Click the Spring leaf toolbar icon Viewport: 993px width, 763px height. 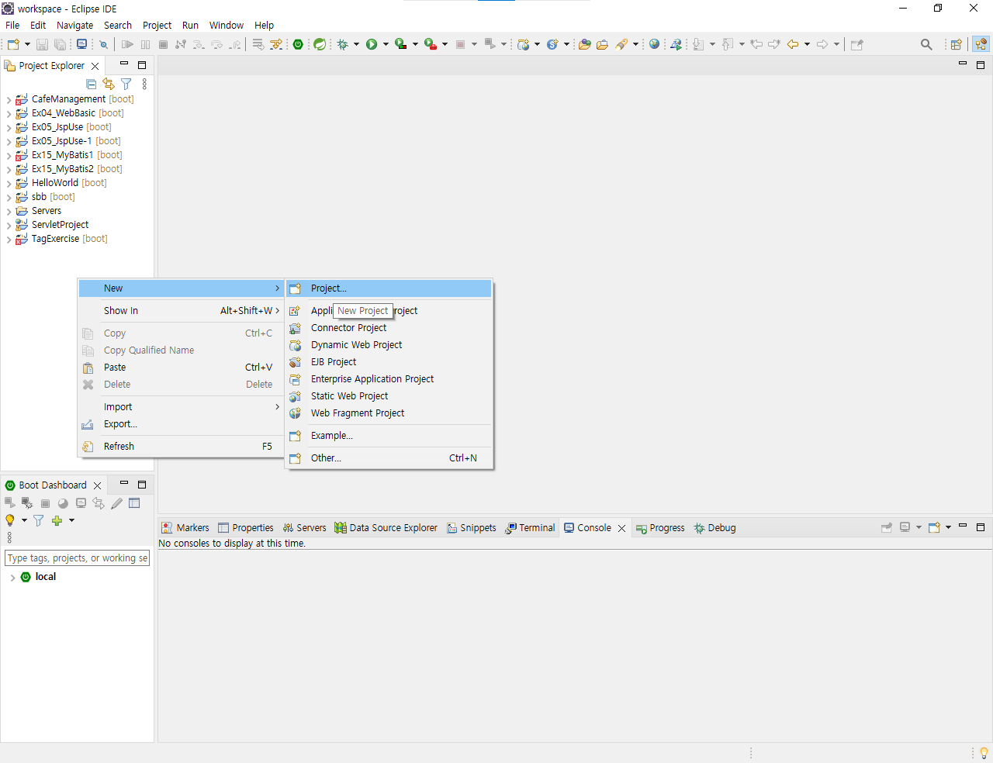click(320, 44)
